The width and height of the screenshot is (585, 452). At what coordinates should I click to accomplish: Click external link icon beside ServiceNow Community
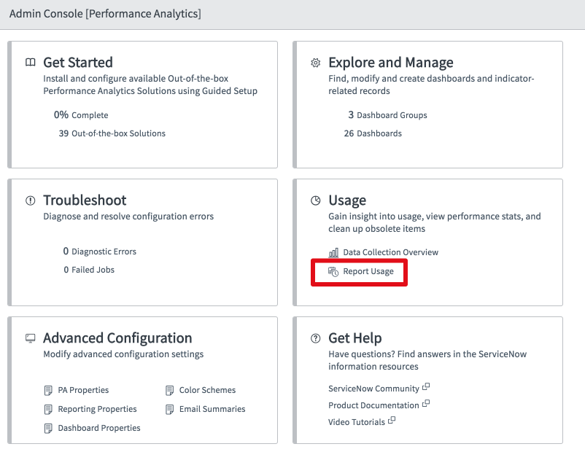coord(427,387)
